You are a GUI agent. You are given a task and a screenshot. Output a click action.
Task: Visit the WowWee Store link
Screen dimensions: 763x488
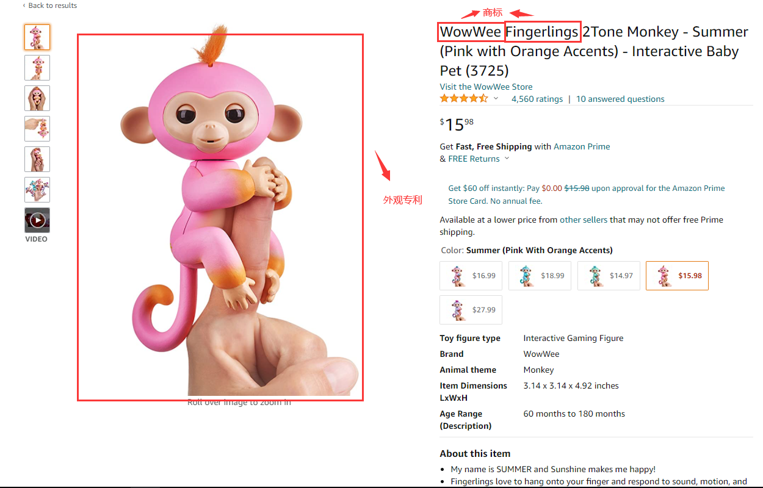pyautogui.click(x=486, y=87)
